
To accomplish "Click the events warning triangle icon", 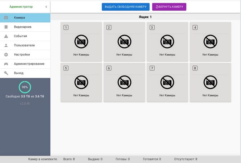I will (x=6, y=36).
